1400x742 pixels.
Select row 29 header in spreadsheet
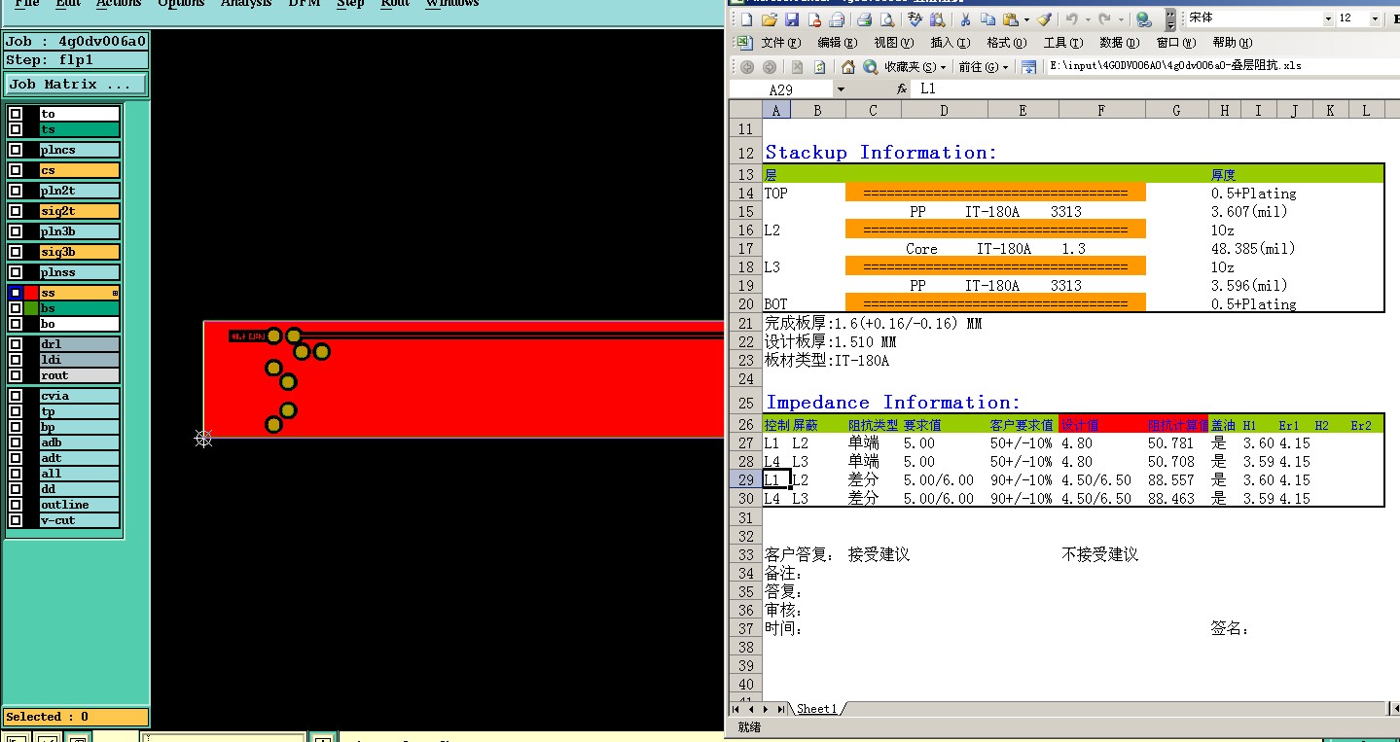tap(746, 480)
